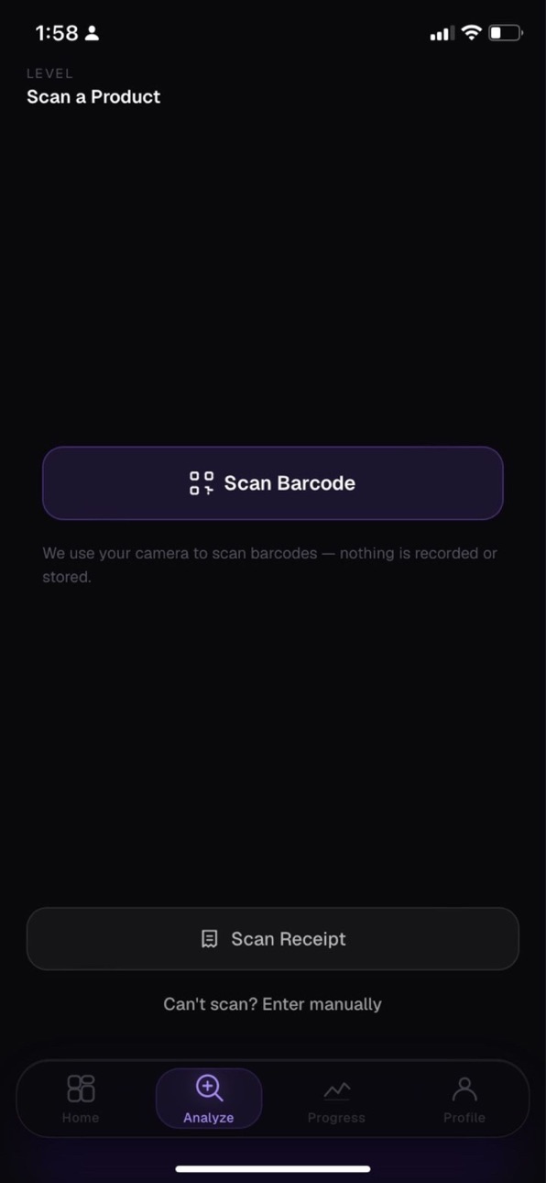This screenshot has width=546, height=1183.
Task: Switch to the Profile tab label
Action: coord(464,1118)
